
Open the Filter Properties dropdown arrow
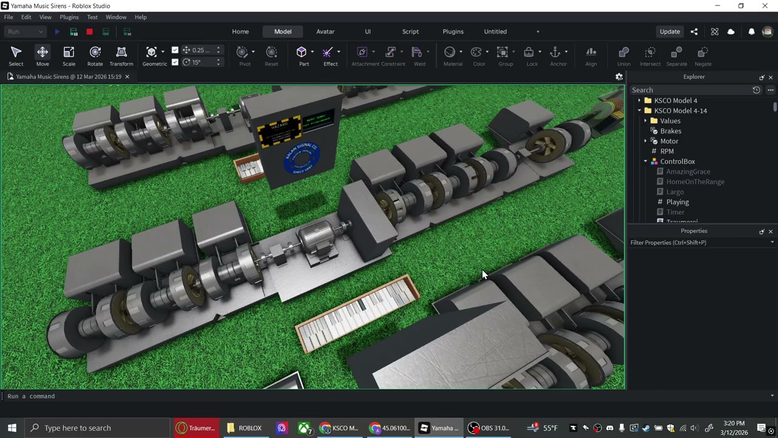pos(772,243)
